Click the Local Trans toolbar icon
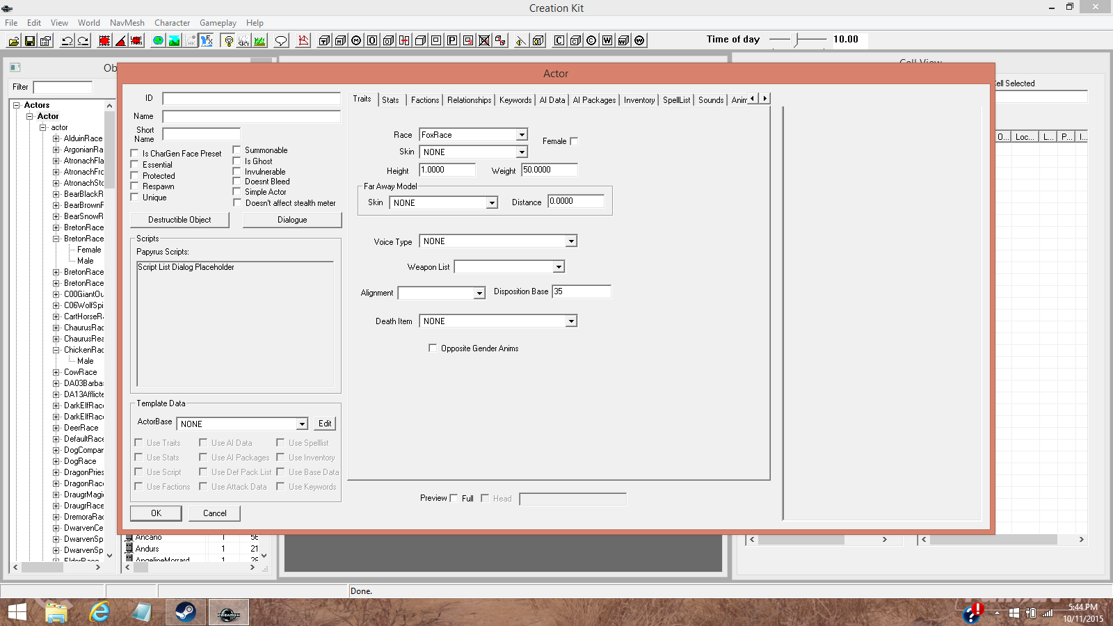This screenshot has height=626, width=1113. [x=137, y=40]
